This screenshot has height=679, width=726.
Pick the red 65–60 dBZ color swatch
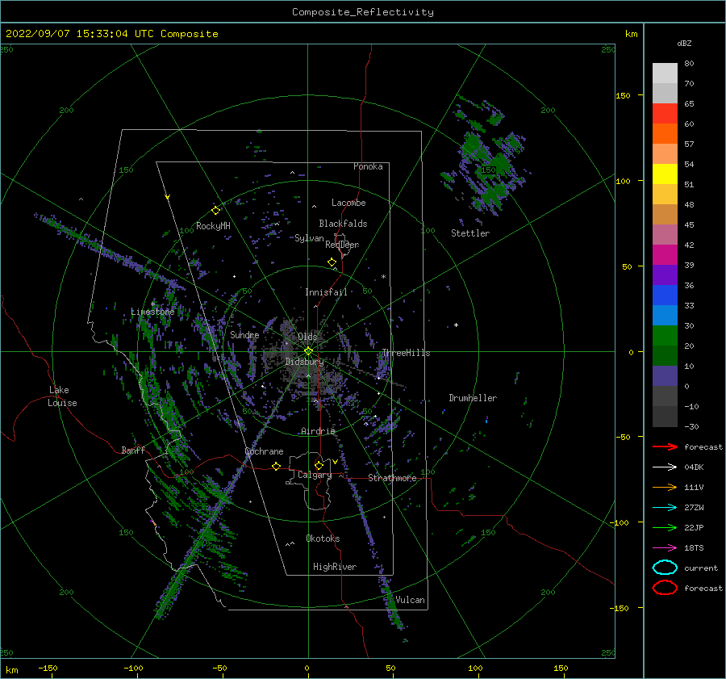(x=665, y=114)
